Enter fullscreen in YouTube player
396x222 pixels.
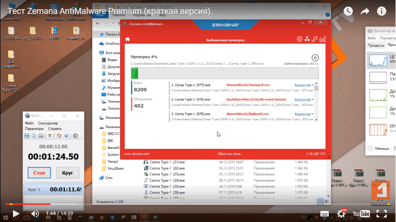click(x=382, y=214)
